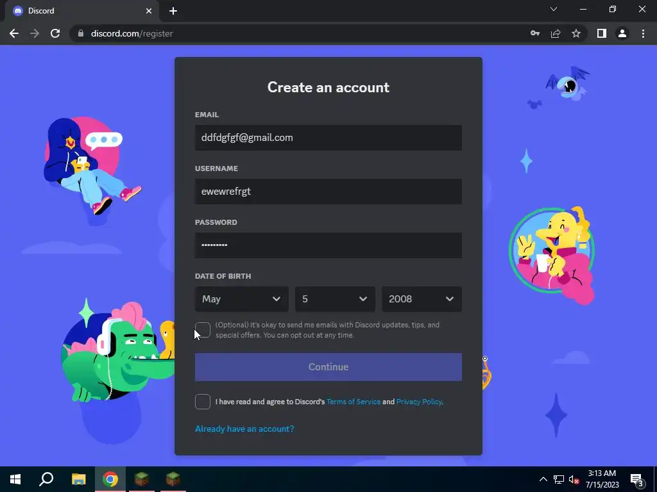This screenshot has height=492, width=657.
Task: Open the Terms of Service link
Action: 354,402
